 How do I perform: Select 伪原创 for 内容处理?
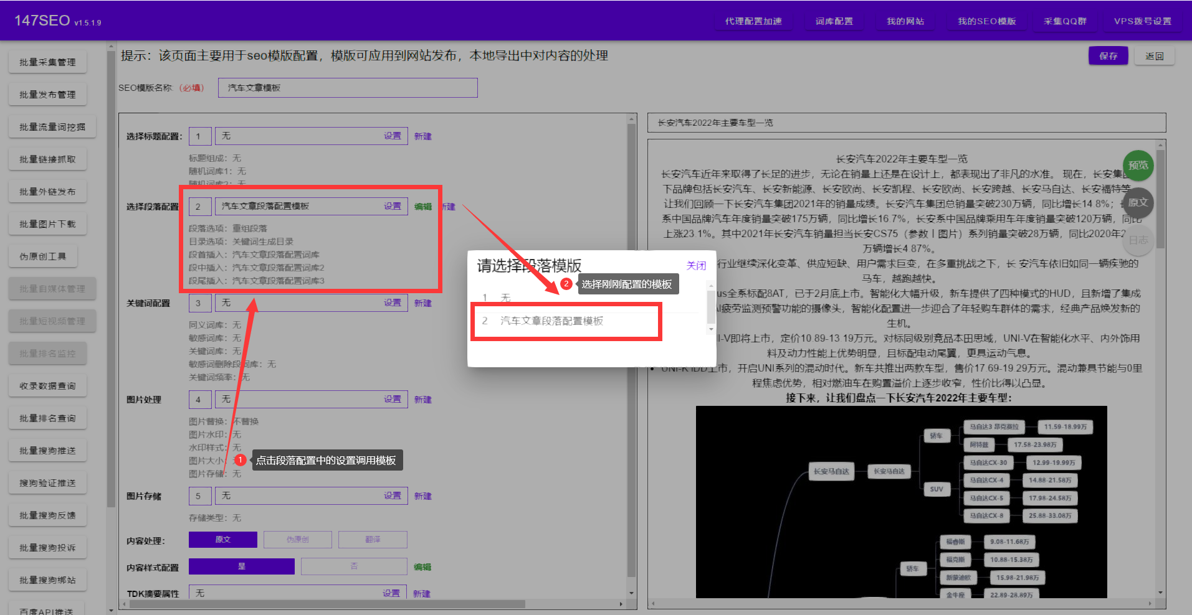(298, 540)
